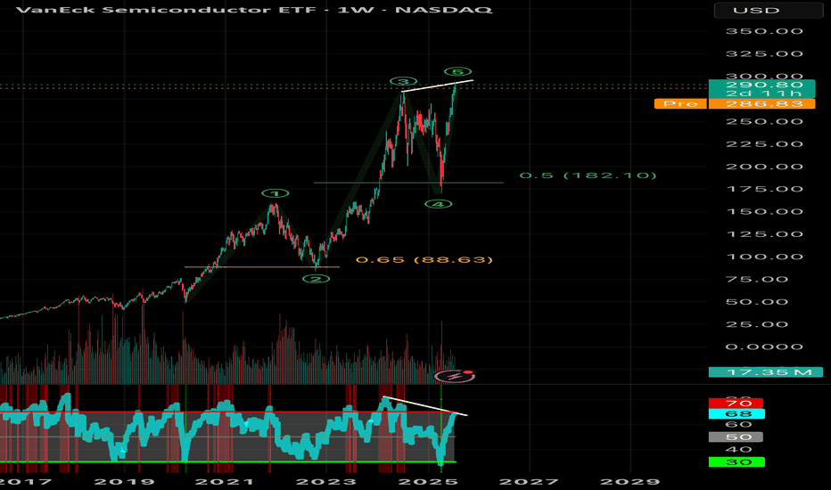Viewport: 831px width, 490px height.
Task: Click the VanEck Semiconductor ETF chart title
Action: click(254, 10)
